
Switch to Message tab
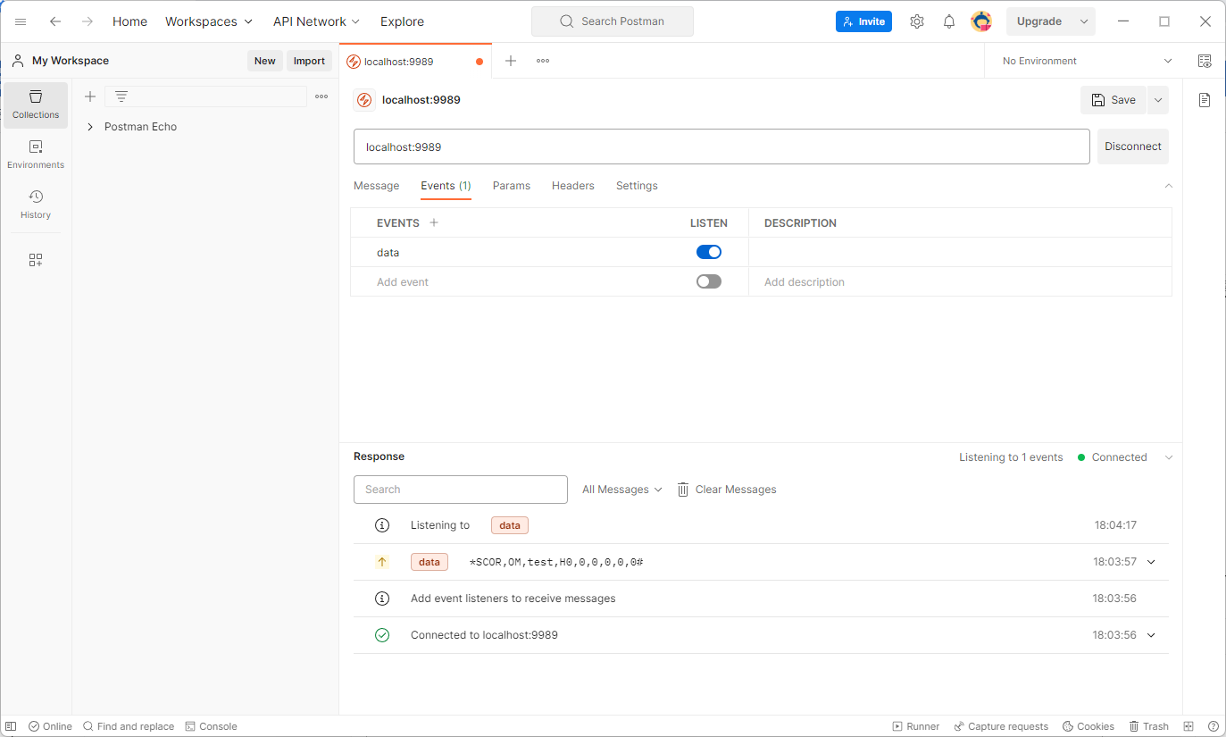click(377, 186)
